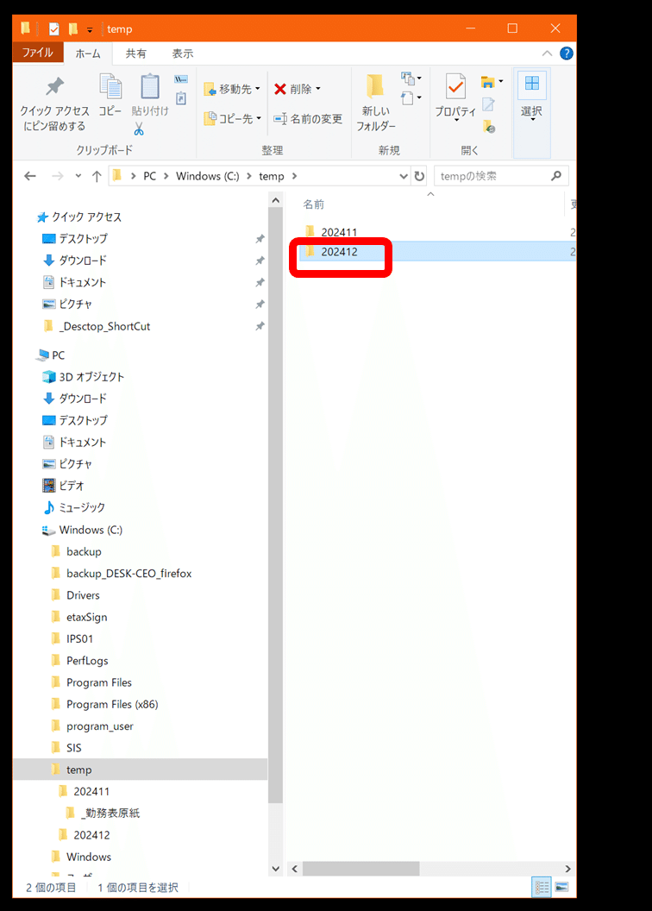Screen dimensions: 652x911
Task: Open the Open-with dropdown in Open group
Action: click(x=492, y=82)
